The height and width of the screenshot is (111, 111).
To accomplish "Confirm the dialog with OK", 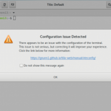I will tap(56, 77).
